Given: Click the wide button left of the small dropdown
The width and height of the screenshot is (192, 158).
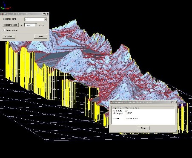Looking at the screenshot, I should pyautogui.click(x=11, y=25).
